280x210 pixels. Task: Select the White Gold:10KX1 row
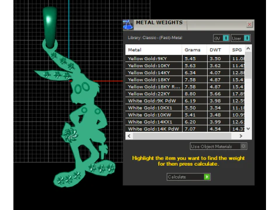pyautogui.click(x=185, y=108)
